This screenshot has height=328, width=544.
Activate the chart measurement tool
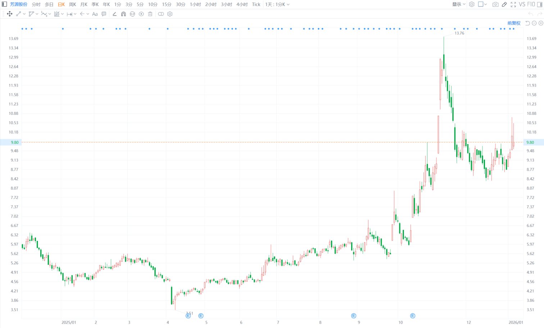[56, 14]
